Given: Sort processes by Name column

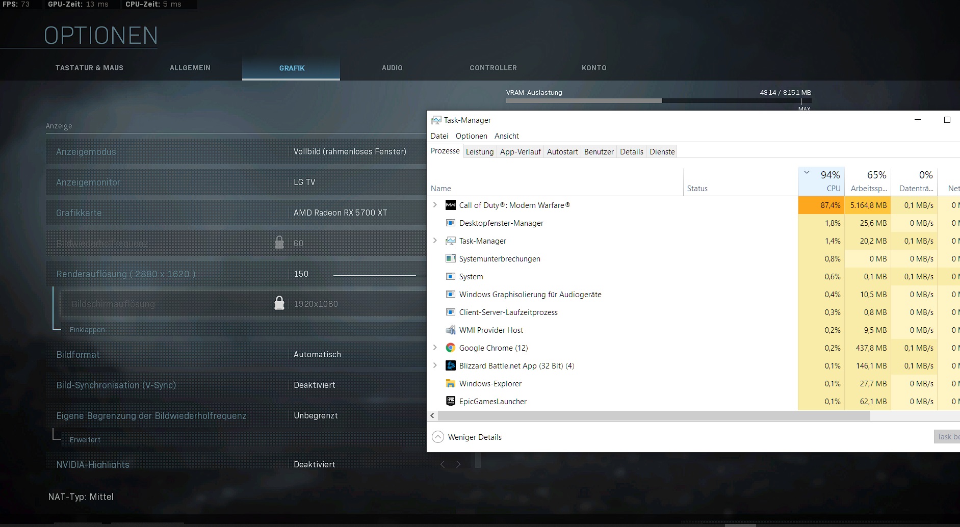Looking at the screenshot, I should [x=556, y=181].
